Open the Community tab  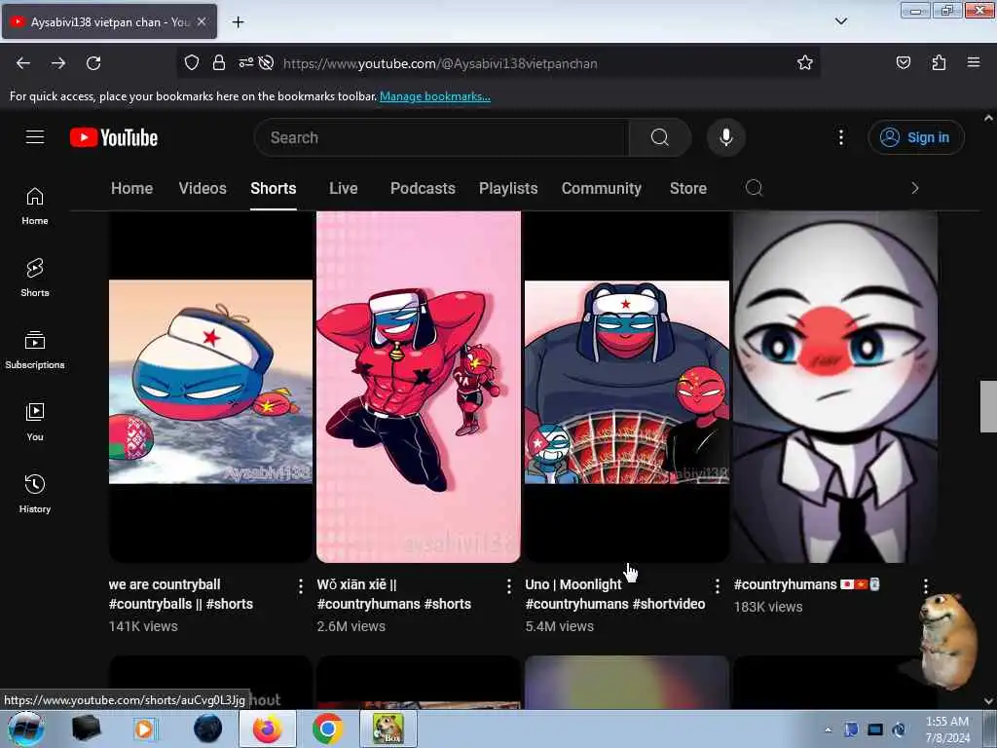pos(602,188)
